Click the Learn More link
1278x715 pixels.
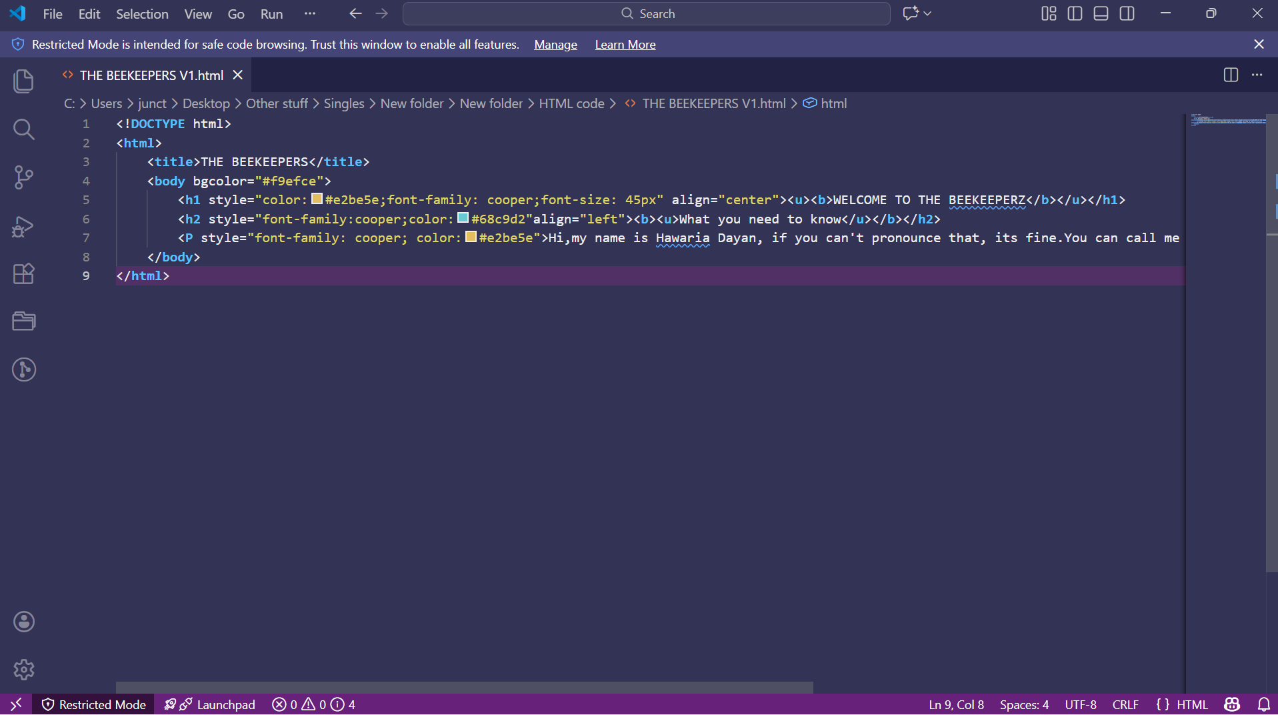[x=625, y=45]
